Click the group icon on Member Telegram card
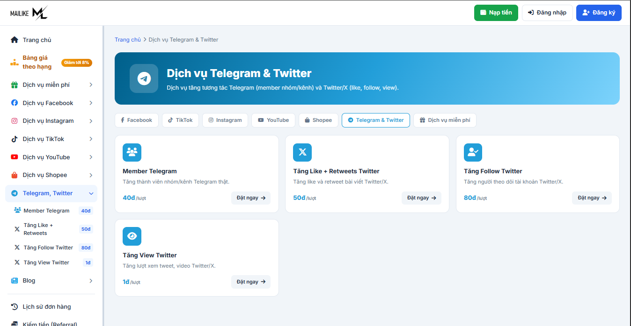Screen dimensions: 631x326 tap(132, 152)
